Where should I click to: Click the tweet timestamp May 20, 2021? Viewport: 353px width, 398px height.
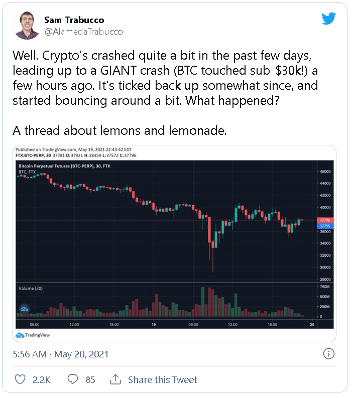pyautogui.click(x=61, y=354)
